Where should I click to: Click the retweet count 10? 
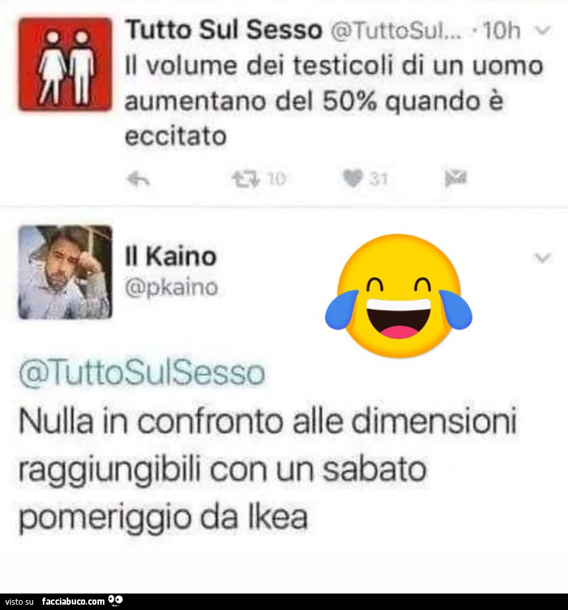276,179
